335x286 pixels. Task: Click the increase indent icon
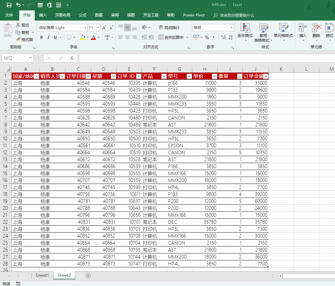coord(152,37)
